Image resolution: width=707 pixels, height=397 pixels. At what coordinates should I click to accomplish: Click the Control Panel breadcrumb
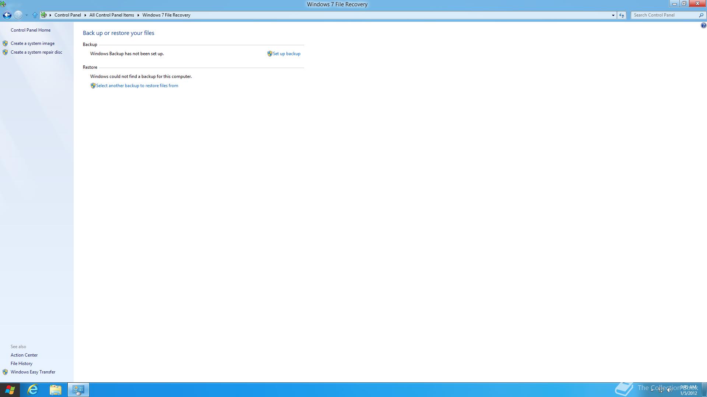[67, 15]
